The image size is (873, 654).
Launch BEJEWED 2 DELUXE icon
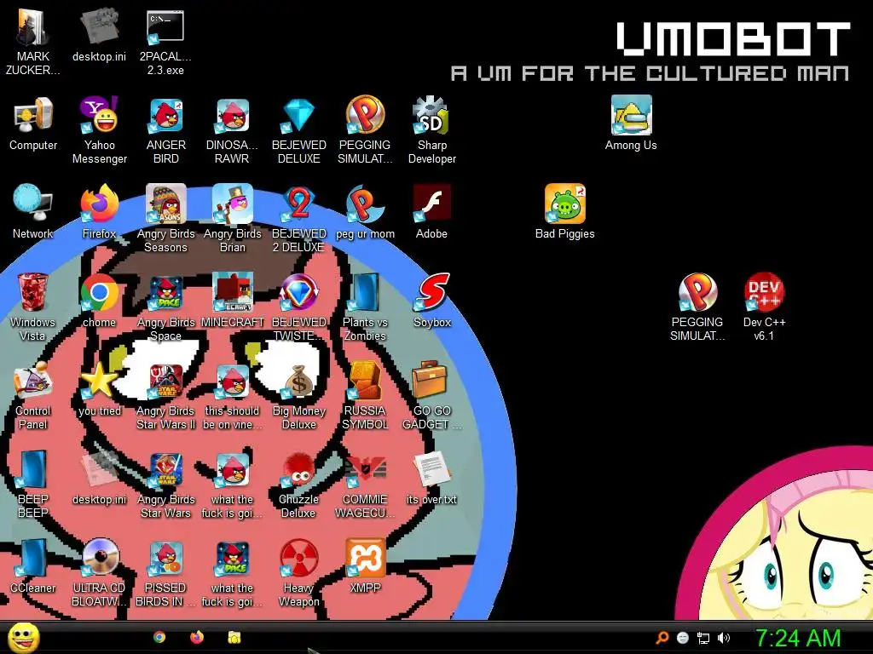299,204
